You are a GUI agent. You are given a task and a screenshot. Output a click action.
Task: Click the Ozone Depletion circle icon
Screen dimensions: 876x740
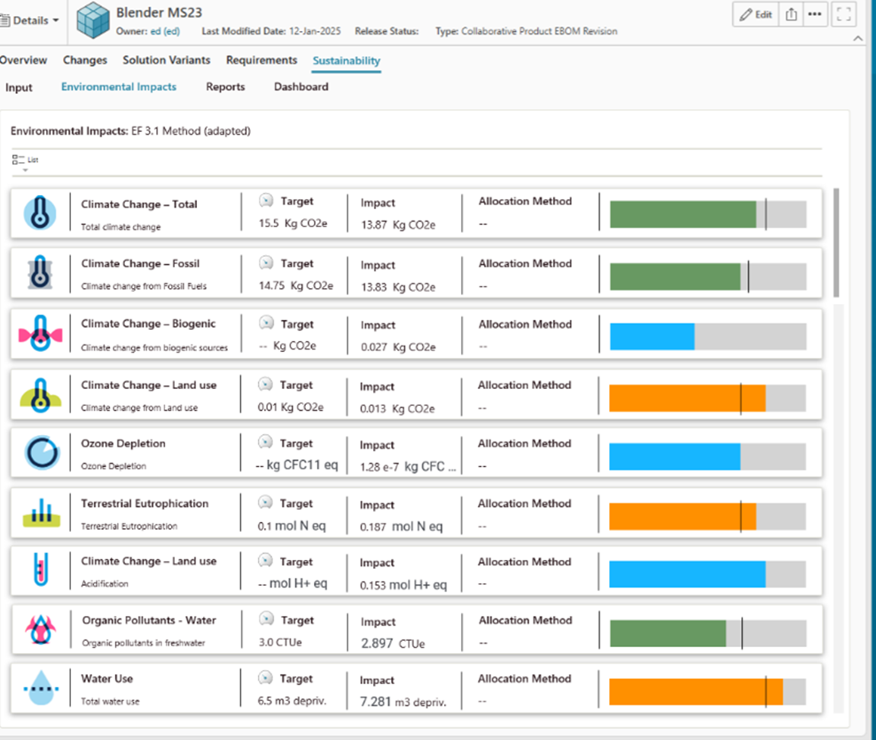(x=39, y=453)
